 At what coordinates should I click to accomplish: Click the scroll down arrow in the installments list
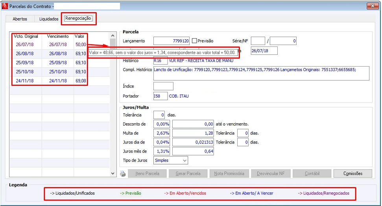pyautogui.click(x=113, y=174)
